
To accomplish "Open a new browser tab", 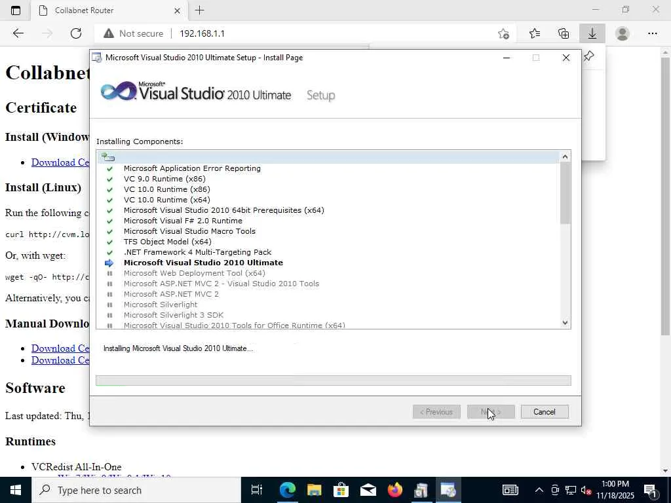I will (199, 10).
